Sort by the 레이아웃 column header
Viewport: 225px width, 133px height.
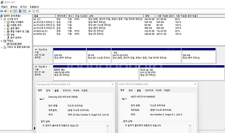[61, 16]
